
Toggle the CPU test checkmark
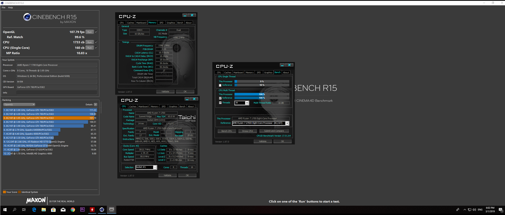tap(96, 42)
